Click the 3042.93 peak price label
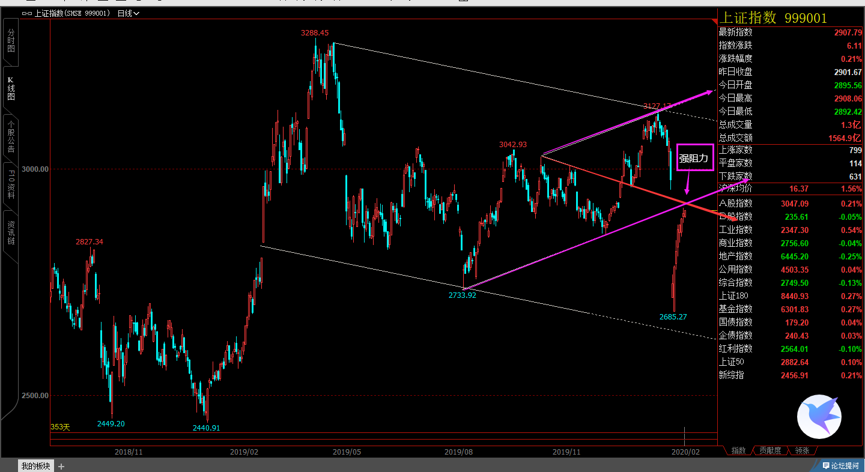 point(513,144)
